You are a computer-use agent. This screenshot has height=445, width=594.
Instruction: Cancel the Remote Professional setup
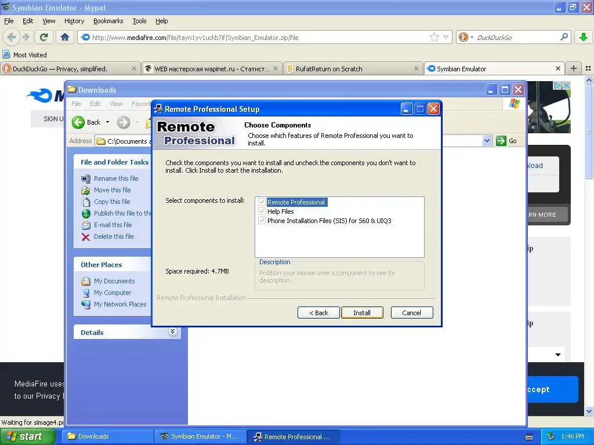[x=411, y=312]
